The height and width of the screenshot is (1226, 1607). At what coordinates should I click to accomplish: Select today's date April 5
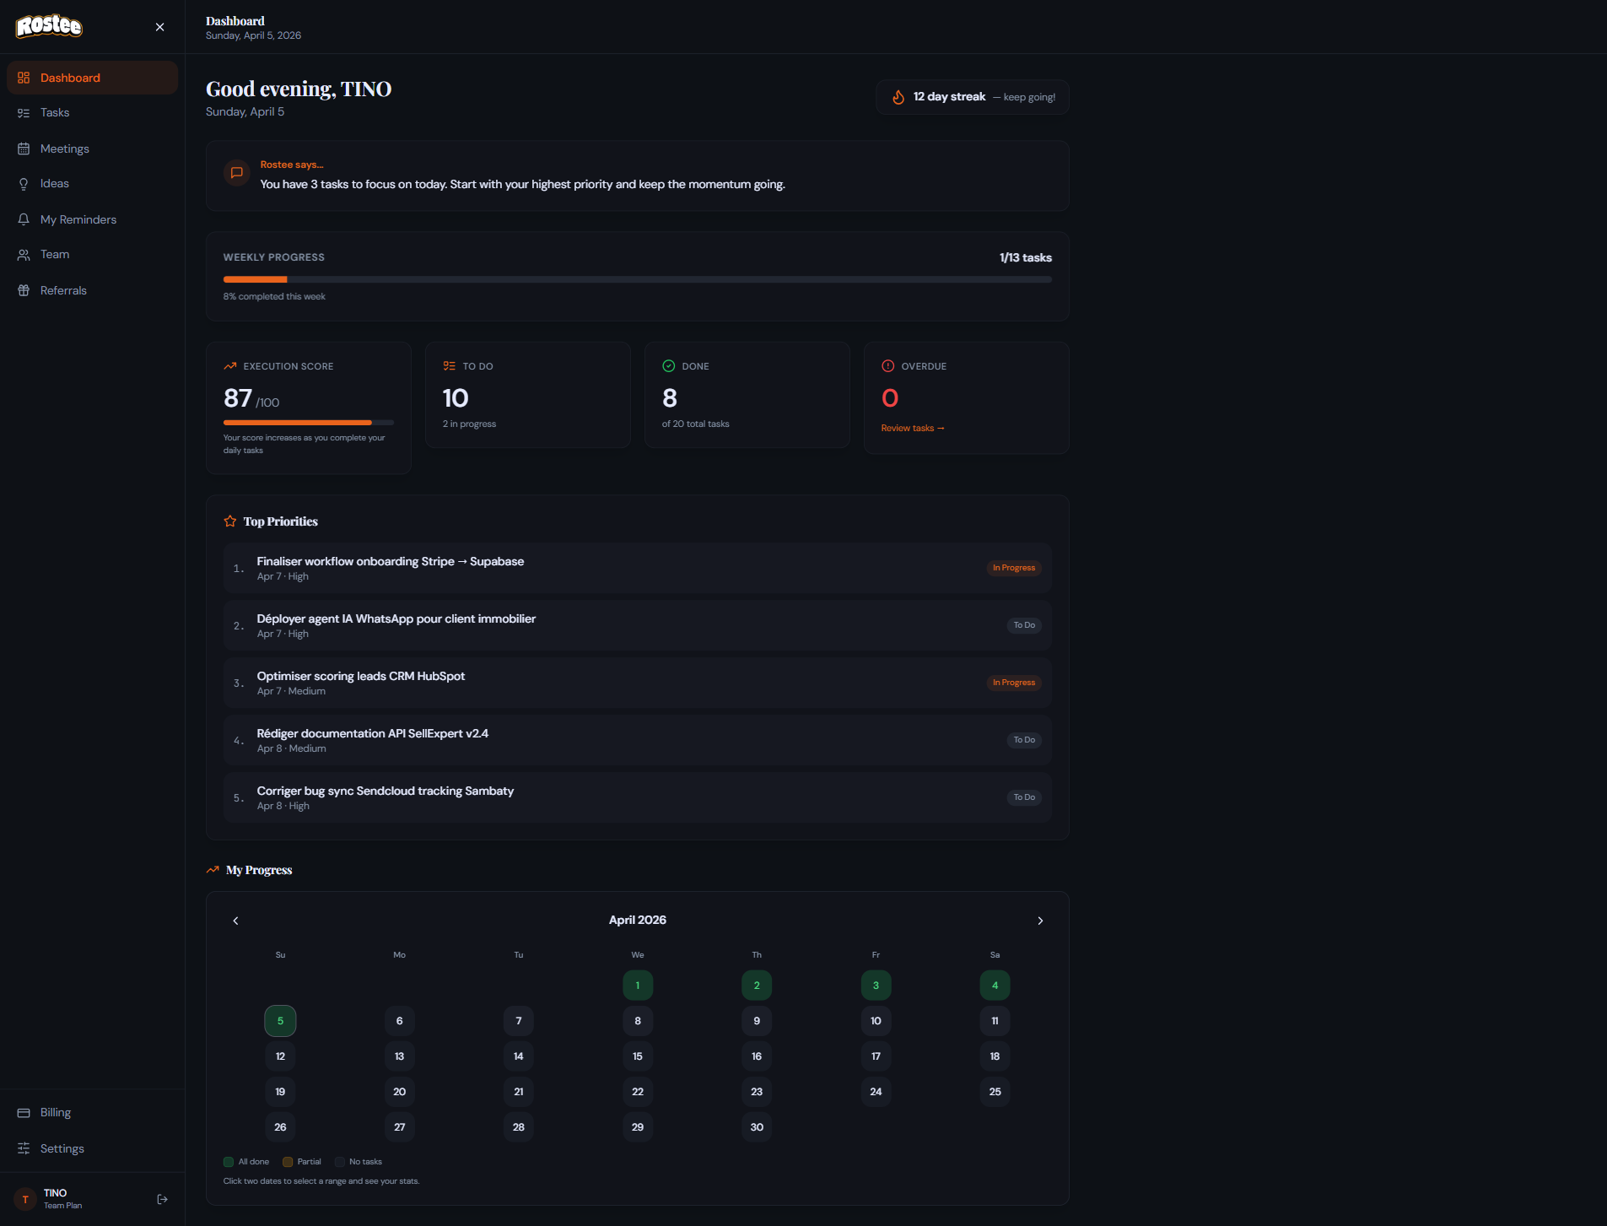point(280,1021)
